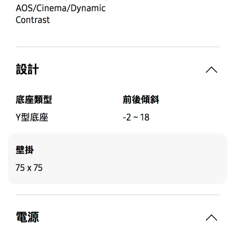Select the 壁掛 label in the highlighted card
Screen dimensions: 235x238
pos(25,150)
